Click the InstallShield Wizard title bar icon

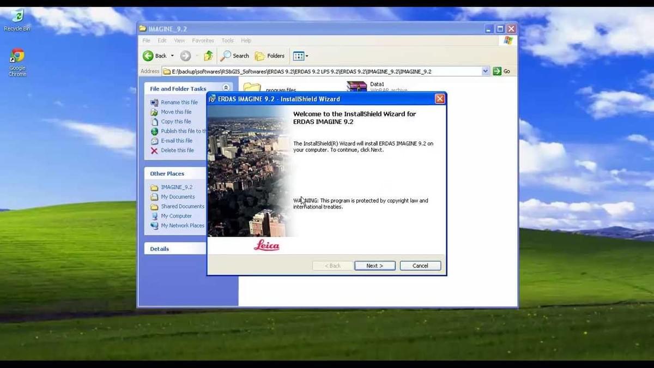pyautogui.click(x=213, y=99)
